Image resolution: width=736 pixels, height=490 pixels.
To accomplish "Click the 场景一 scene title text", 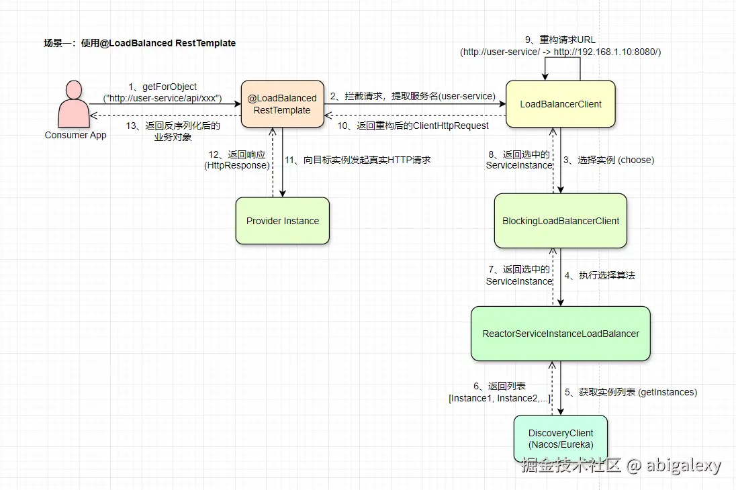I will click(139, 43).
